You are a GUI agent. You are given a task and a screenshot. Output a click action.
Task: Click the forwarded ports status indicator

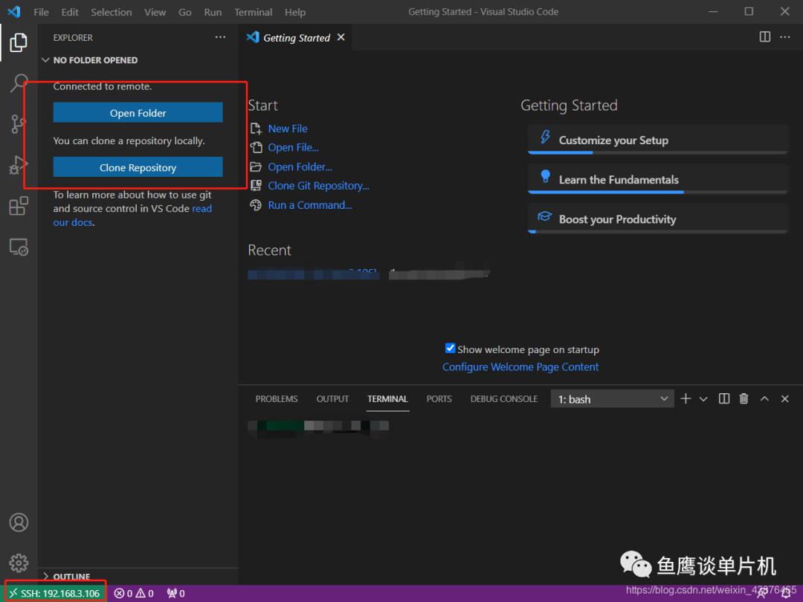[x=175, y=593]
